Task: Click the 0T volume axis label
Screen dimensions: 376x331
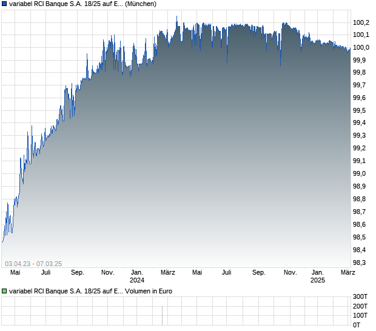Action: (x=357, y=324)
